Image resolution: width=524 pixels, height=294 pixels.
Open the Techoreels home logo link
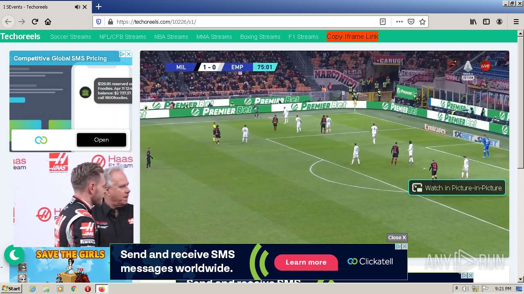(20, 36)
